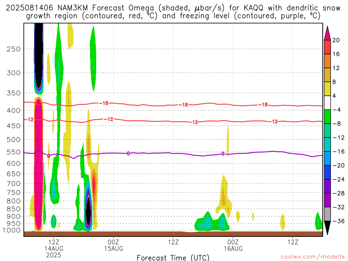This screenshot has height=261, width=348.
Task: Click the '-20' colorbar scale label
Action: point(338,166)
